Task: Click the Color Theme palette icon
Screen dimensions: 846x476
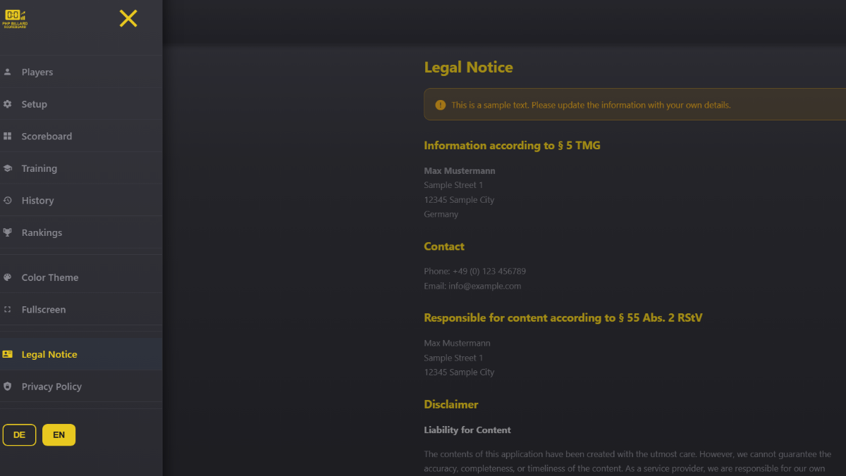Action: click(8, 277)
